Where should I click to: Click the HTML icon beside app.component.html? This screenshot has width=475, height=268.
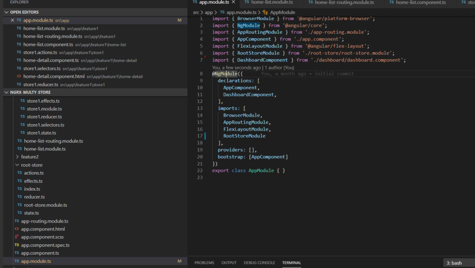coord(17,229)
